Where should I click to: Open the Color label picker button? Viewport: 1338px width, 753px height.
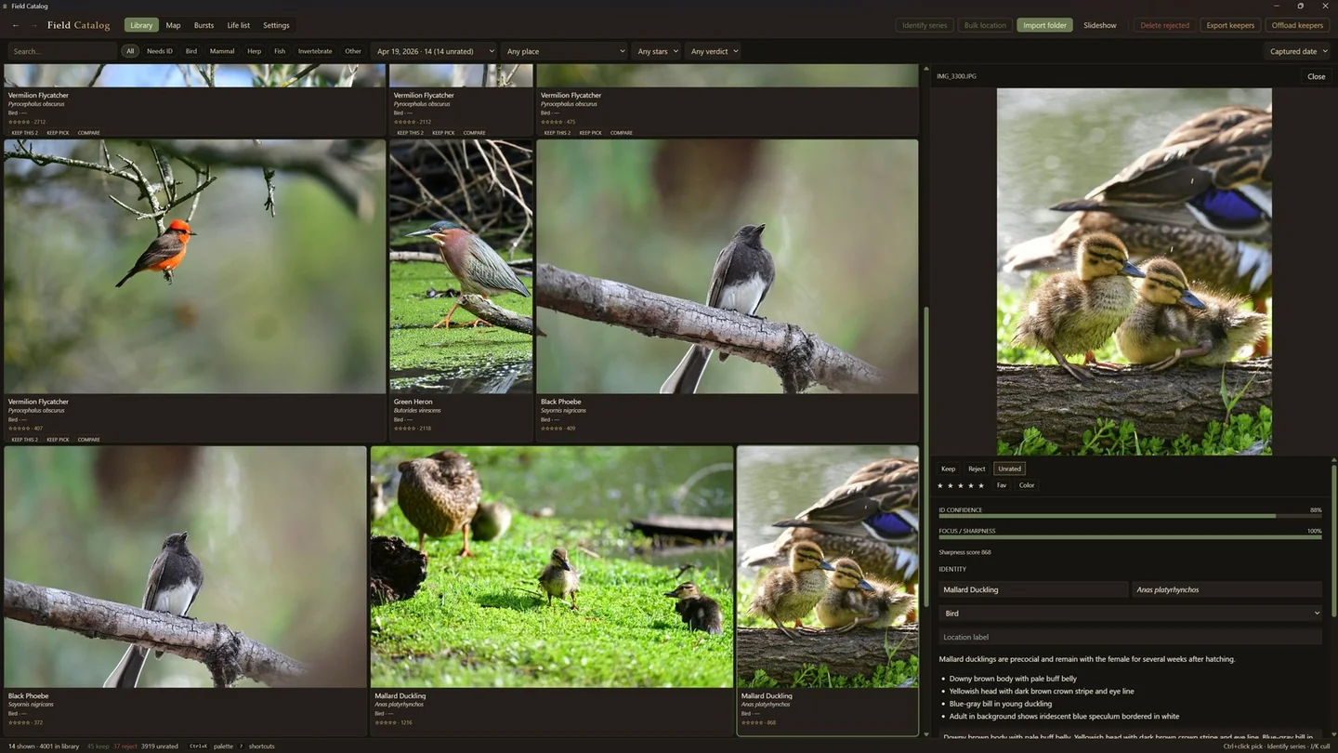pos(1027,485)
